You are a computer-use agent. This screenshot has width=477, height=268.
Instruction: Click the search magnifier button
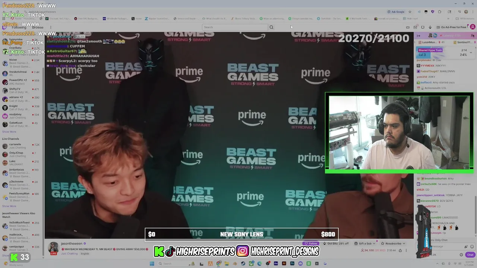(271, 27)
